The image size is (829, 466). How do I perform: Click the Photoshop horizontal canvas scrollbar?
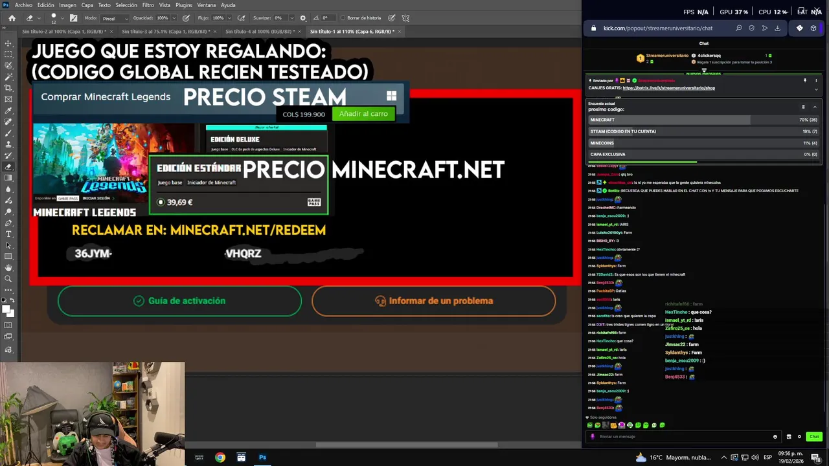[407, 445]
